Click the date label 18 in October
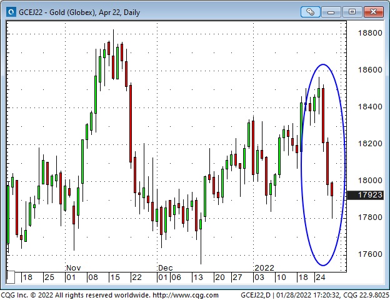390x300 pixels. coord(27,277)
